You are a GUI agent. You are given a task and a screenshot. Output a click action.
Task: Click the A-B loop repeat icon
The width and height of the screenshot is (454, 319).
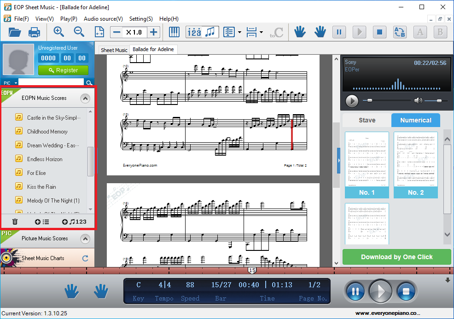coord(399,32)
